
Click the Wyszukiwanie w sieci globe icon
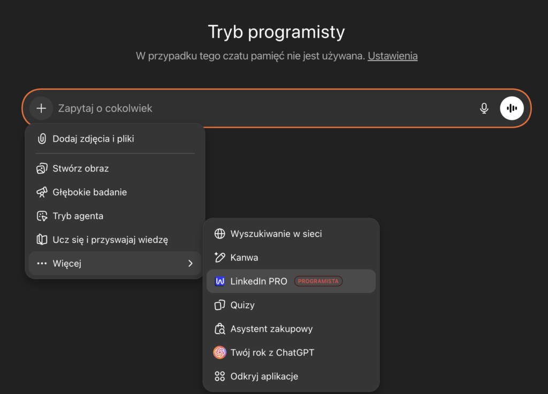[x=219, y=234]
